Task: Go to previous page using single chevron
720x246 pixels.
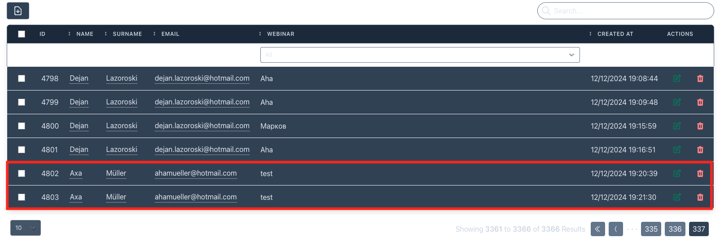Action: [615, 229]
